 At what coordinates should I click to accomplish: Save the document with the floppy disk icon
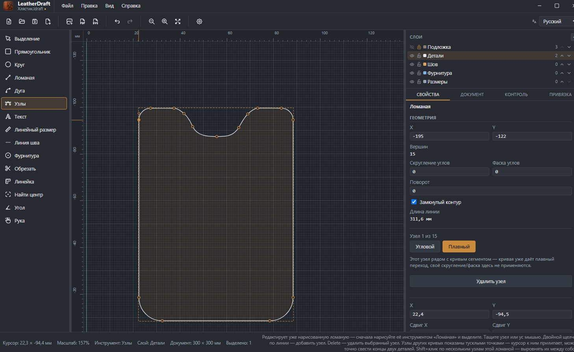point(35,22)
